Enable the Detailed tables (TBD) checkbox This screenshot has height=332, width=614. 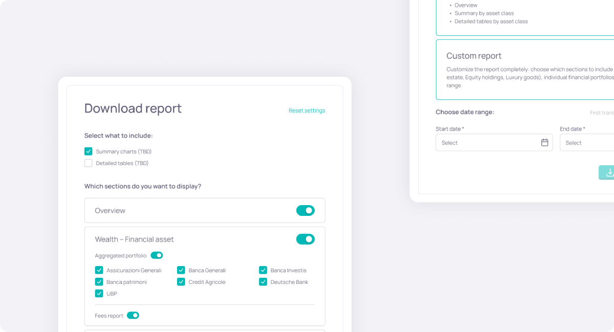tap(89, 163)
